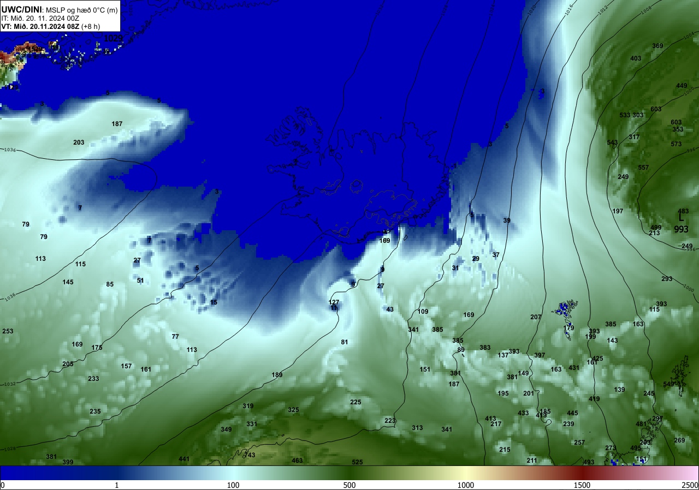Click the 213 height value

[654, 233]
